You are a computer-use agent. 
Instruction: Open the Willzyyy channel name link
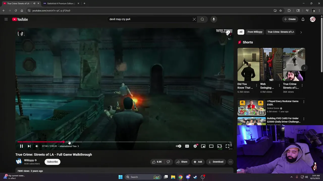(x=29, y=160)
